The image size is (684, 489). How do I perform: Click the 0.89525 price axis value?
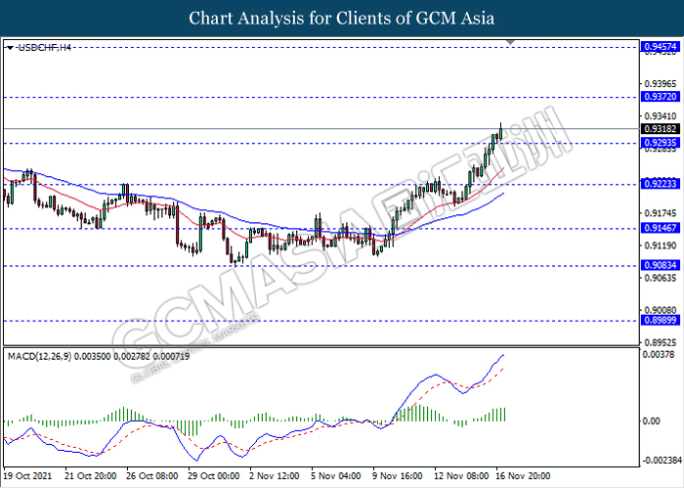coord(660,342)
